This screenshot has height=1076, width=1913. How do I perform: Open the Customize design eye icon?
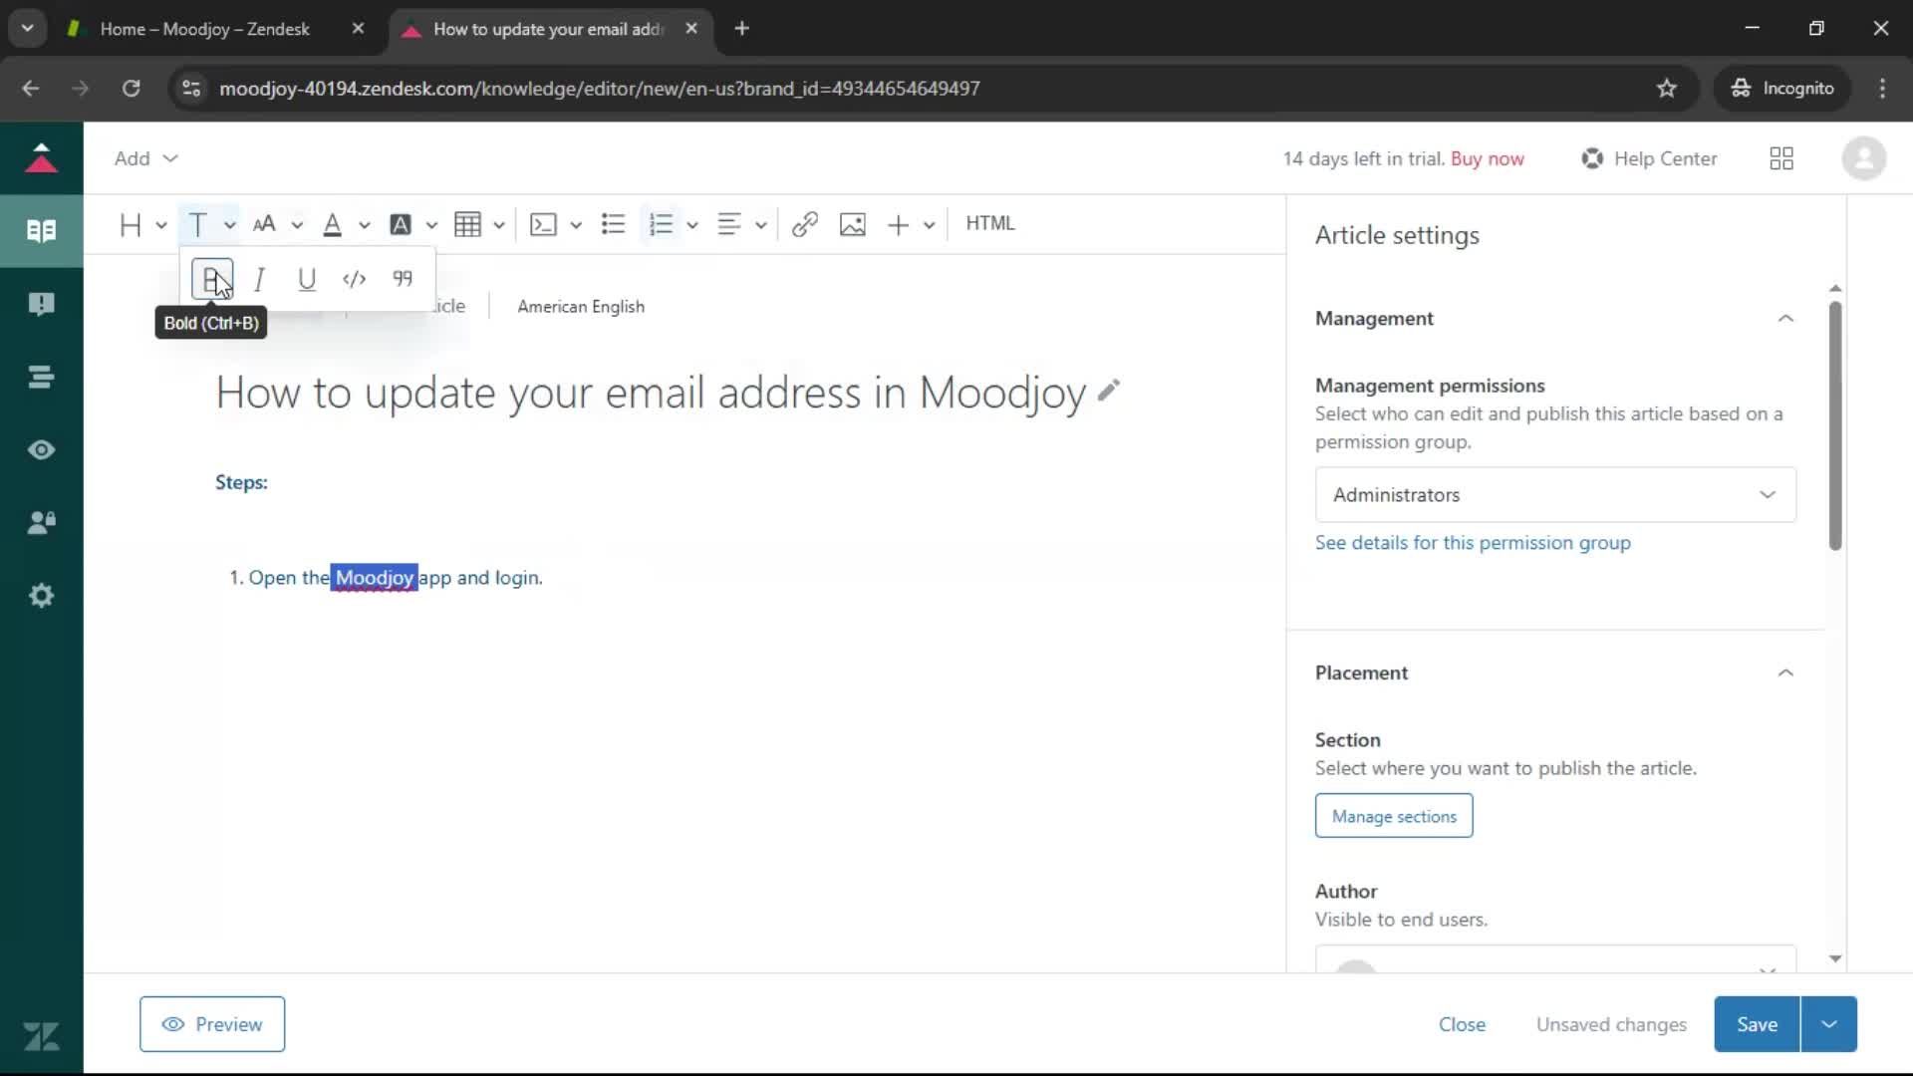click(x=41, y=450)
